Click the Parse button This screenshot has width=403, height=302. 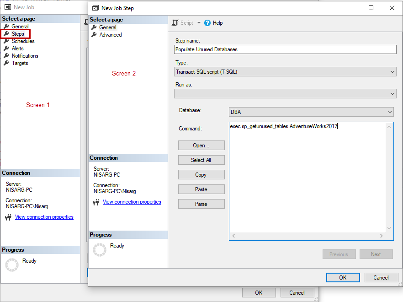201,204
